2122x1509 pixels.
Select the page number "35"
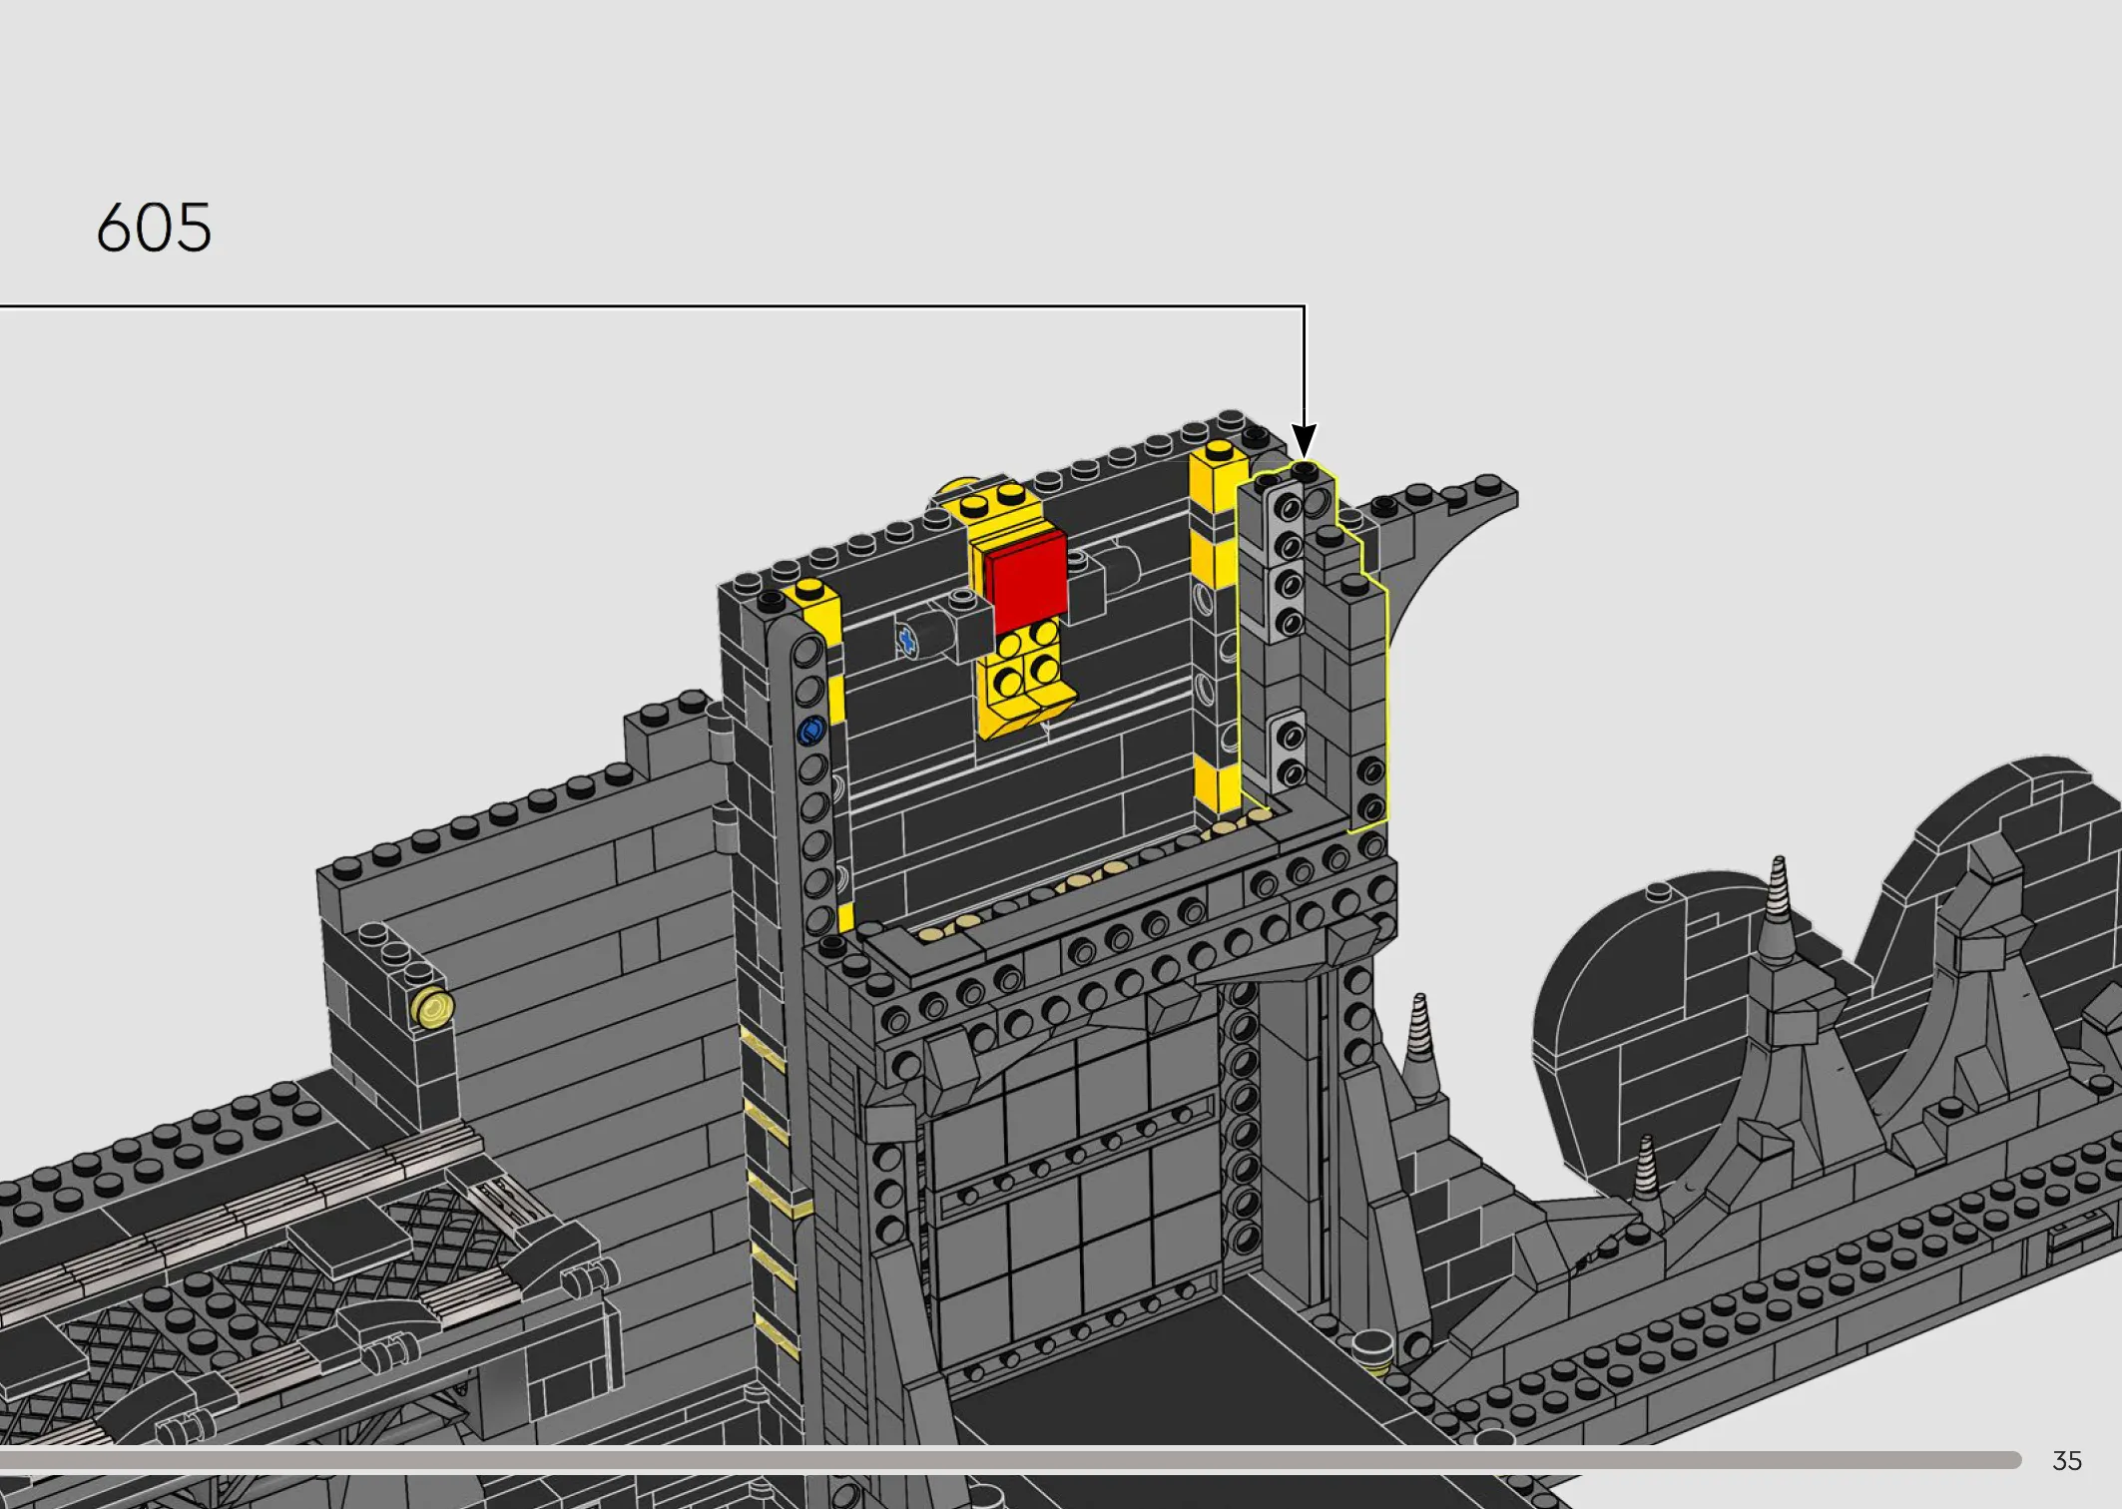point(2067,1461)
